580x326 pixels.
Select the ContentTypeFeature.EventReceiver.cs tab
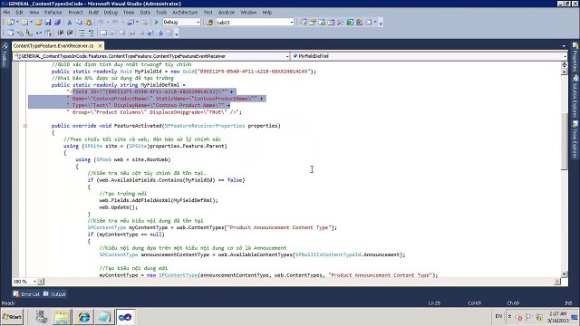tap(53, 46)
